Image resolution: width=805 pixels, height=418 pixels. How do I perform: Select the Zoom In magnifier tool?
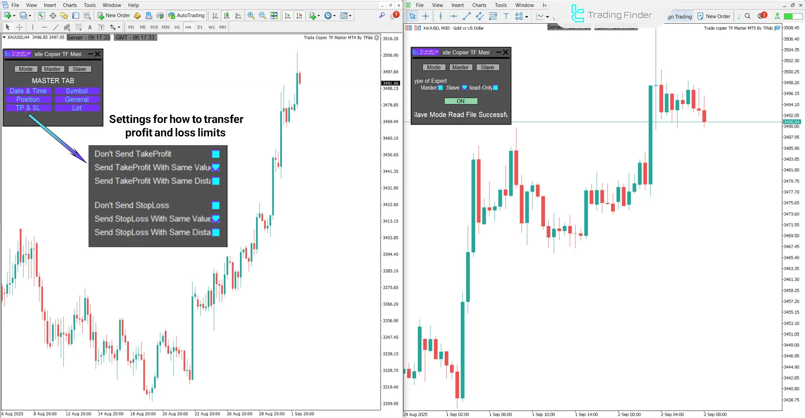coord(251,16)
